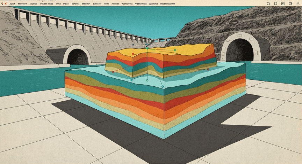The height and width of the screenshot is (164, 302).
Task: Close the window with the X
Action: 298,3
